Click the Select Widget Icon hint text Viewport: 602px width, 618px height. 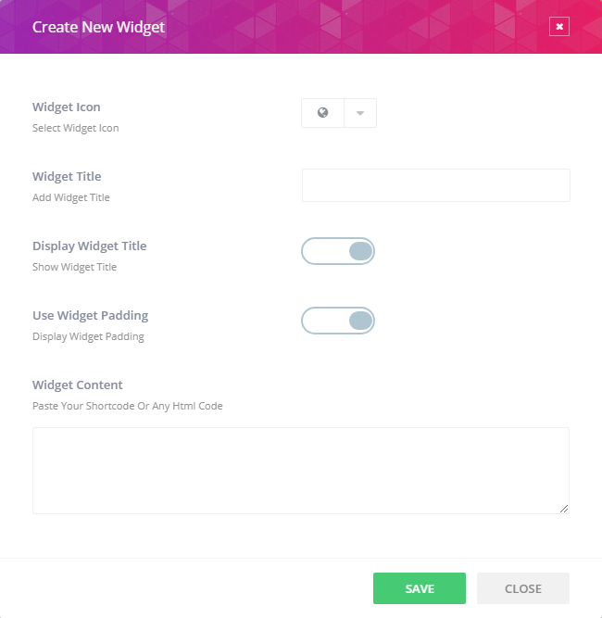point(75,128)
